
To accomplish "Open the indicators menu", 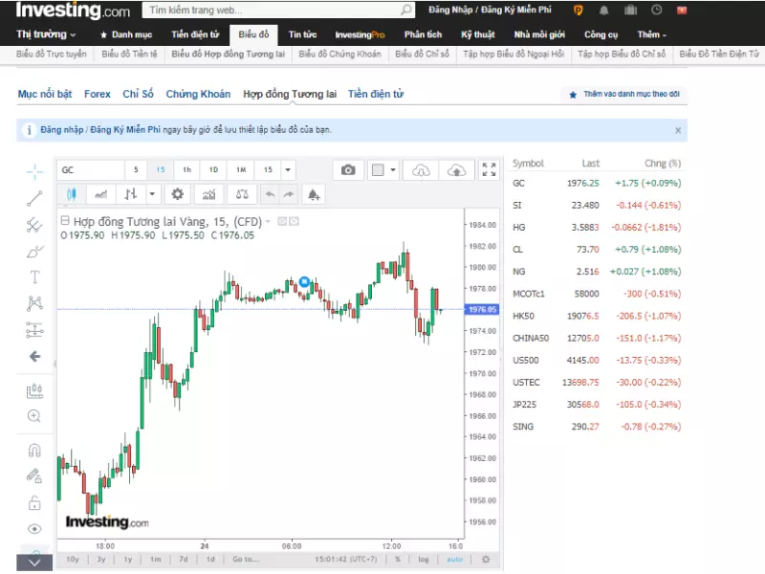I will (208, 194).
